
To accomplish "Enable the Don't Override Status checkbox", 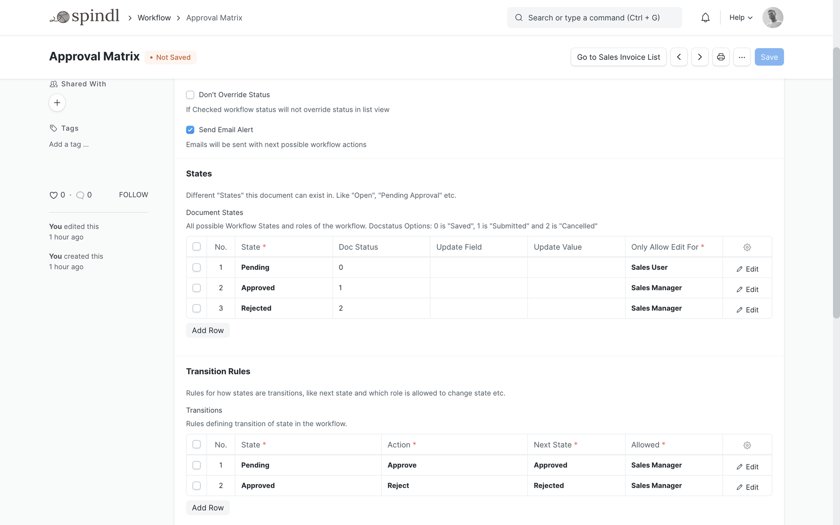I will [190, 94].
